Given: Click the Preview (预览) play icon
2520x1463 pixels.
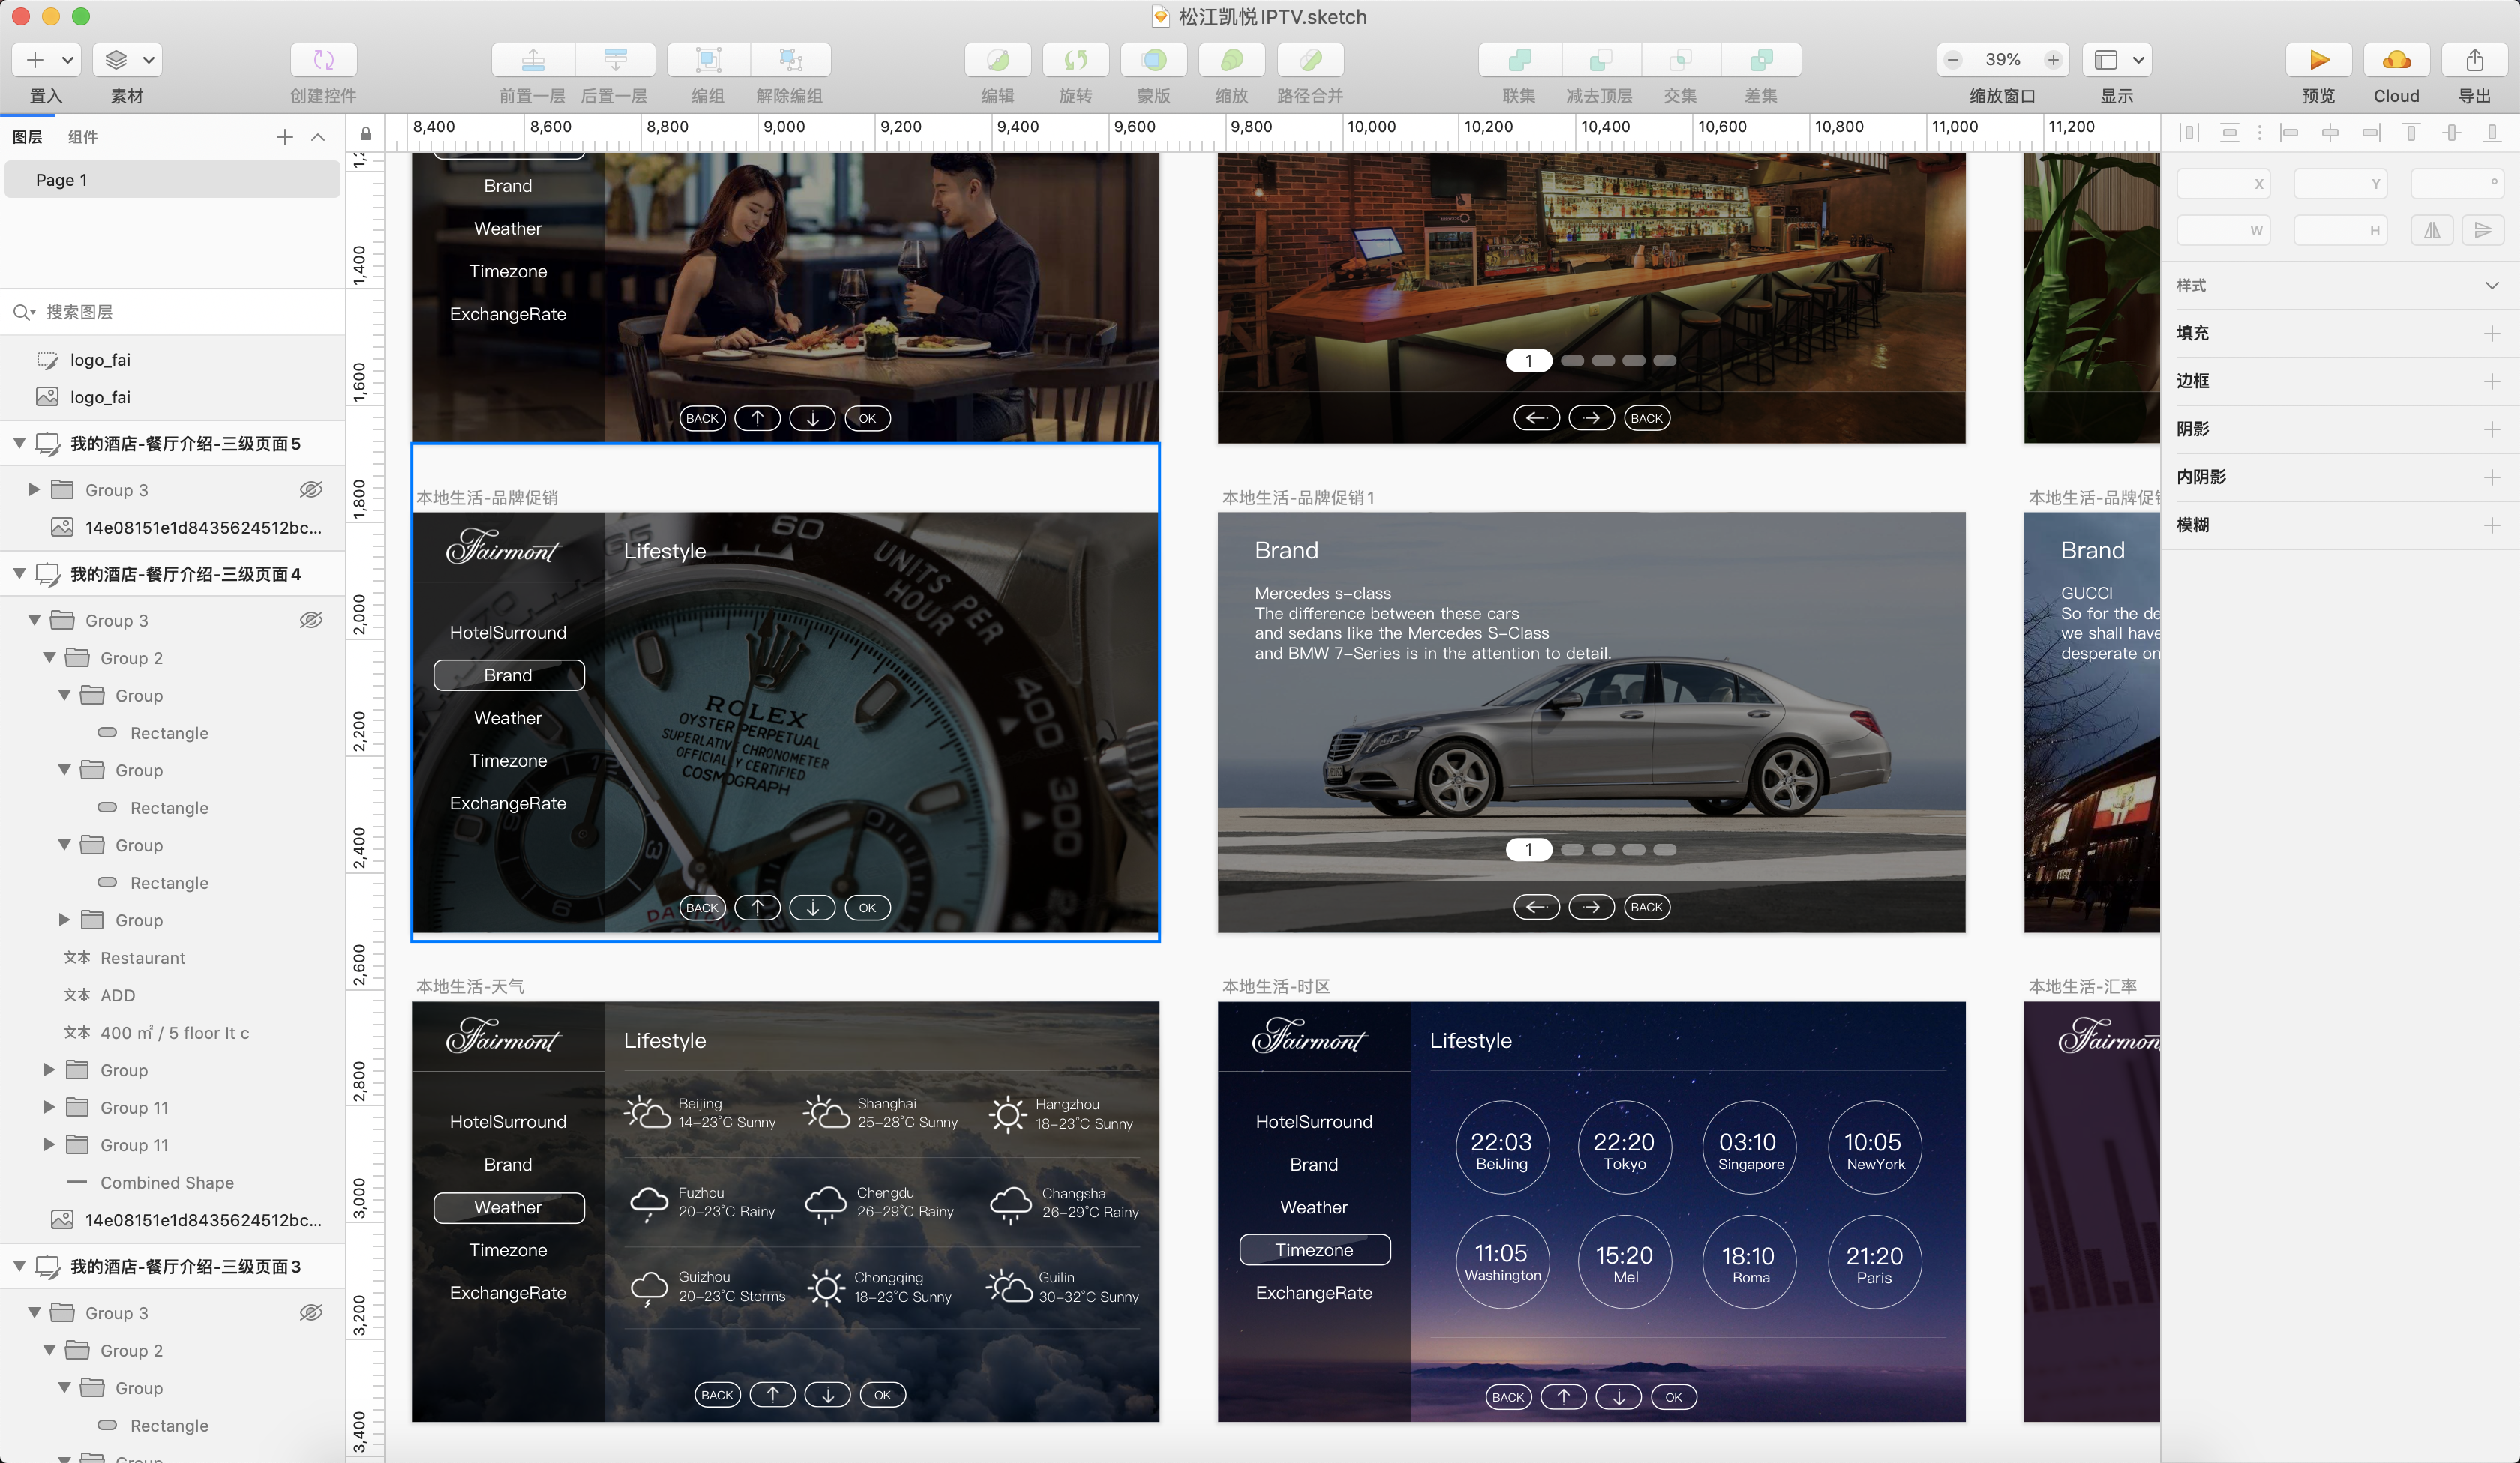Looking at the screenshot, I should tap(2318, 60).
